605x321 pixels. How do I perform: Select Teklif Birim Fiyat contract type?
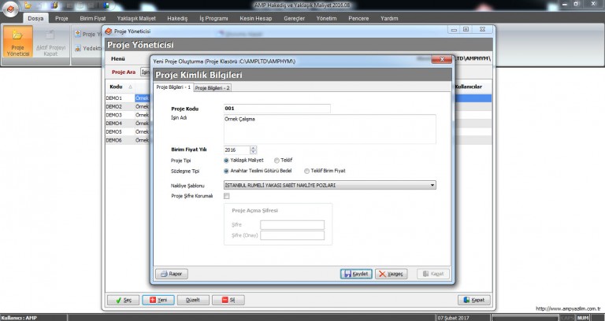[x=306, y=170]
